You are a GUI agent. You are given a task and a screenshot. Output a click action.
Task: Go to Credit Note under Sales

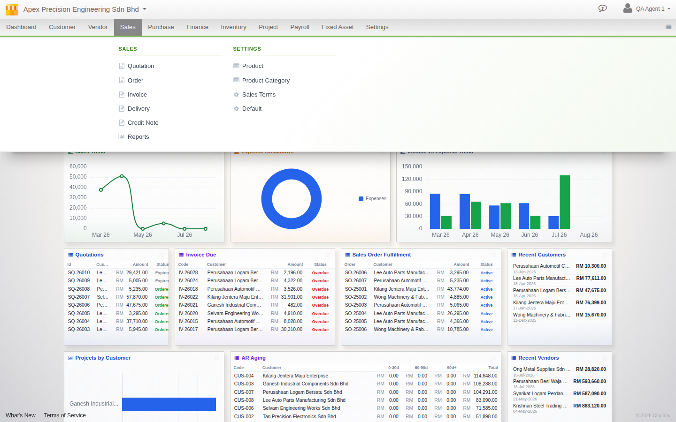pyautogui.click(x=143, y=123)
